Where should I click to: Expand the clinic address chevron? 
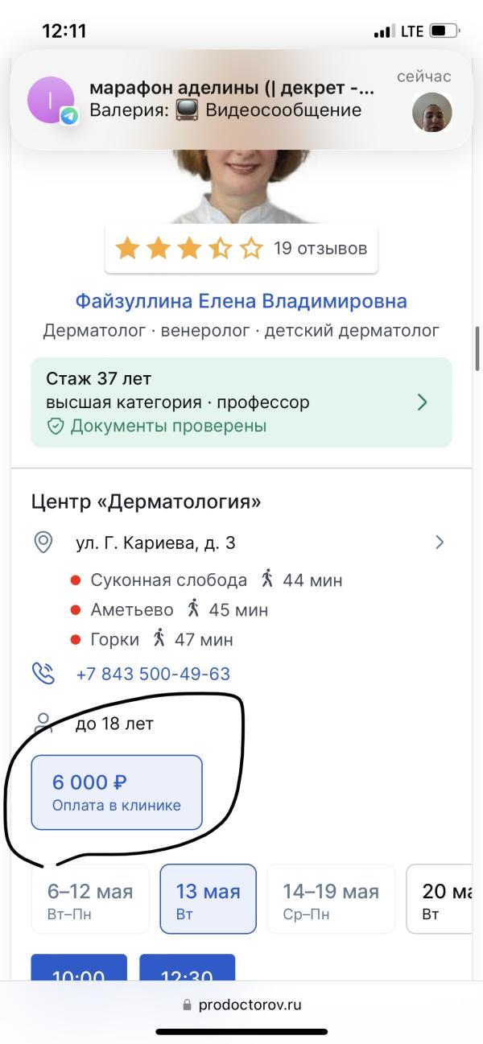(x=439, y=543)
